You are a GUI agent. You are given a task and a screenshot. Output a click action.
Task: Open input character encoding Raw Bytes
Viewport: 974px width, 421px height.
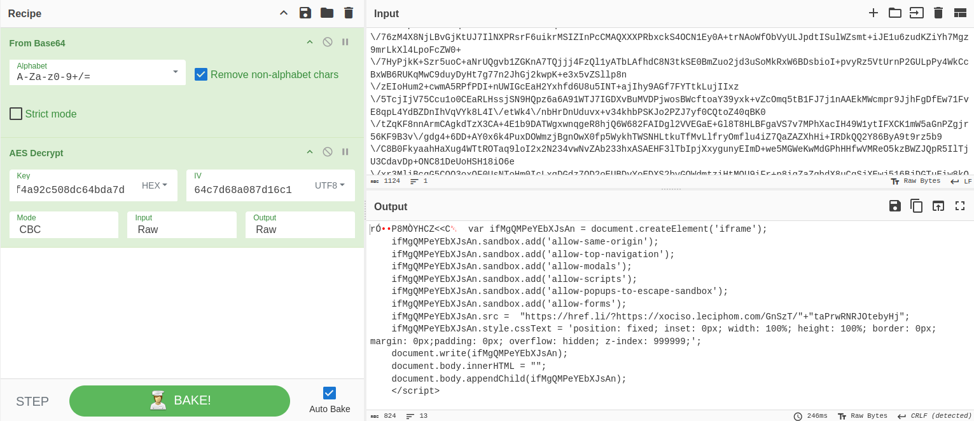click(x=915, y=181)
